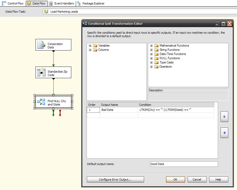Switch to the Event Handlers tab
Viewport: 237px width, 190px height.
(62, 3)
